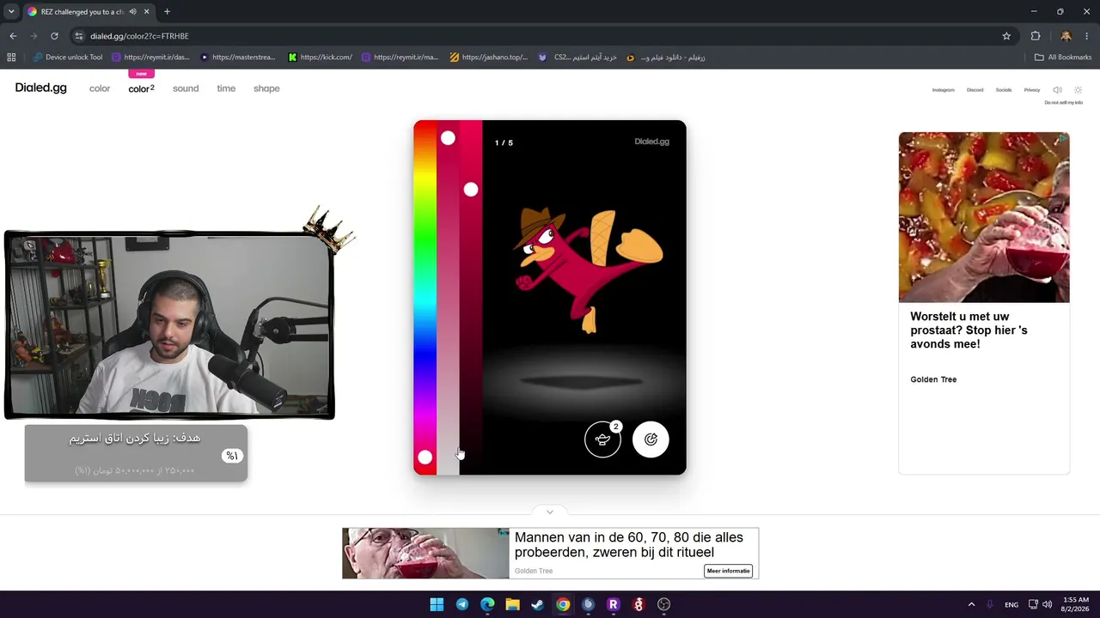Switch to Chrome in the taskbar
The height and width of the screenshot is (618, 1100).
click(x=563, y=604)
